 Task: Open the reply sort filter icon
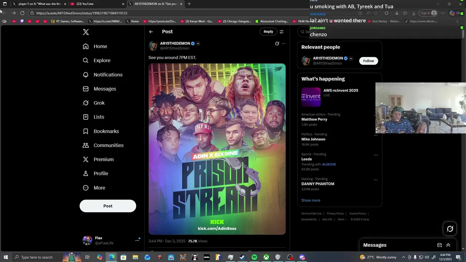281,32
